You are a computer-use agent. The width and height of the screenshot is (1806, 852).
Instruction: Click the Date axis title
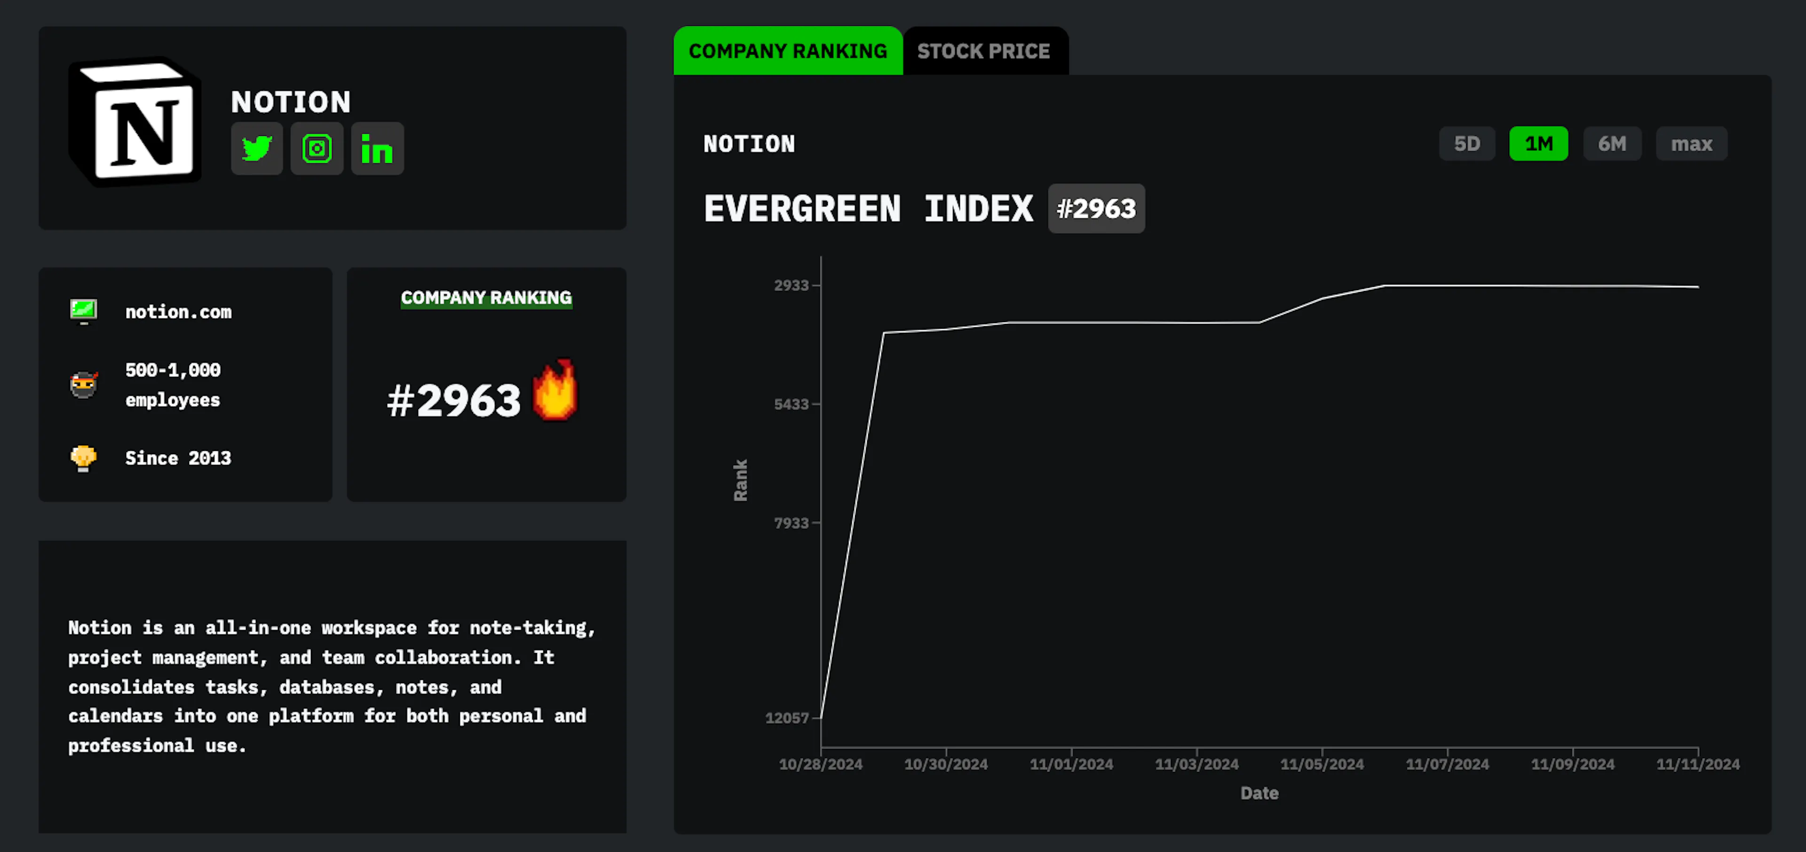coord(1259,794)
